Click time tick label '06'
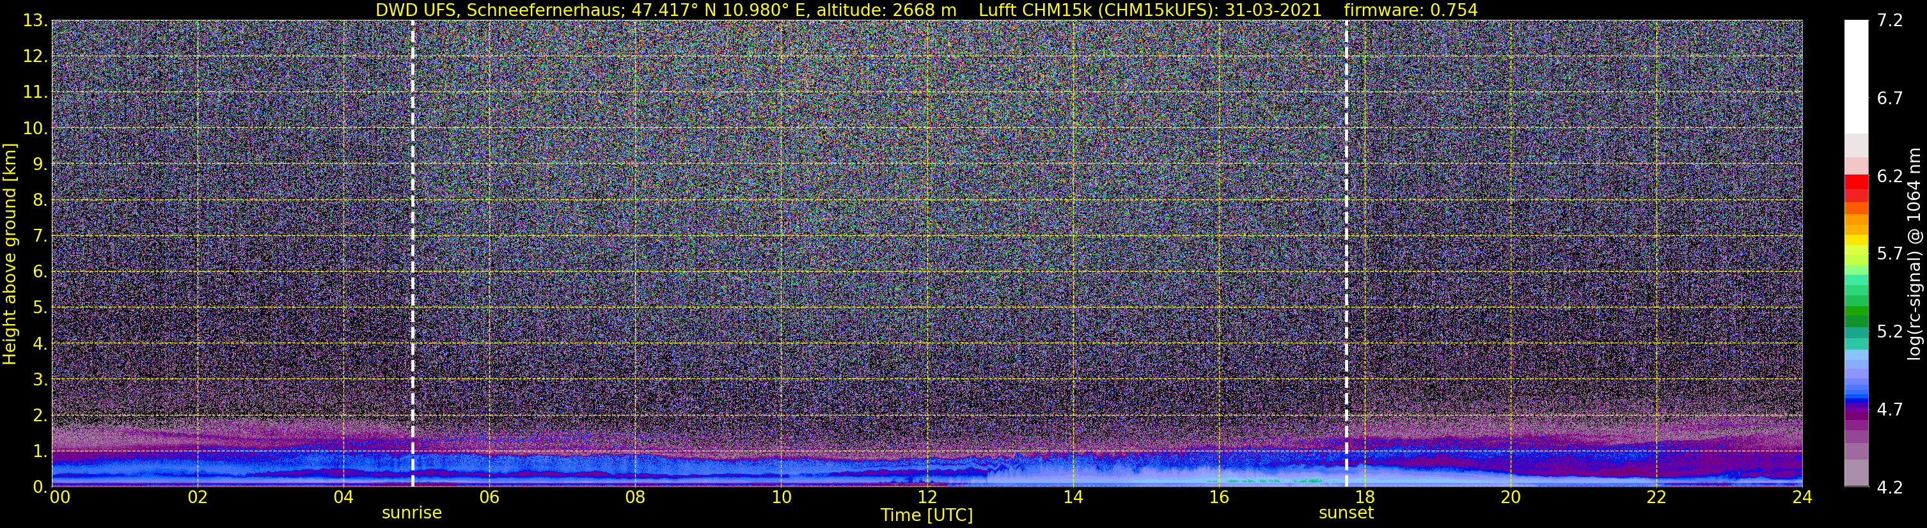1927x528 pixels. coord(489,497)
